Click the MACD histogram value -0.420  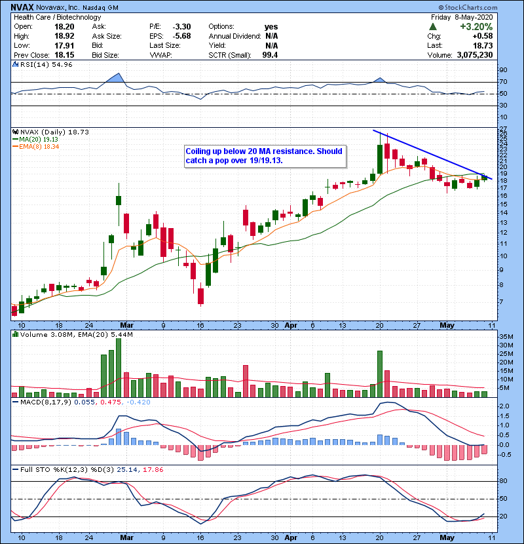138,402
